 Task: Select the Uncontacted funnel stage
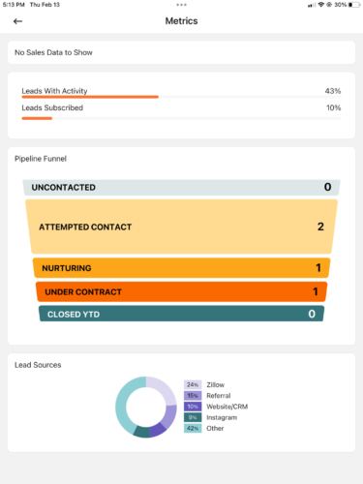[x=181, y=188]
